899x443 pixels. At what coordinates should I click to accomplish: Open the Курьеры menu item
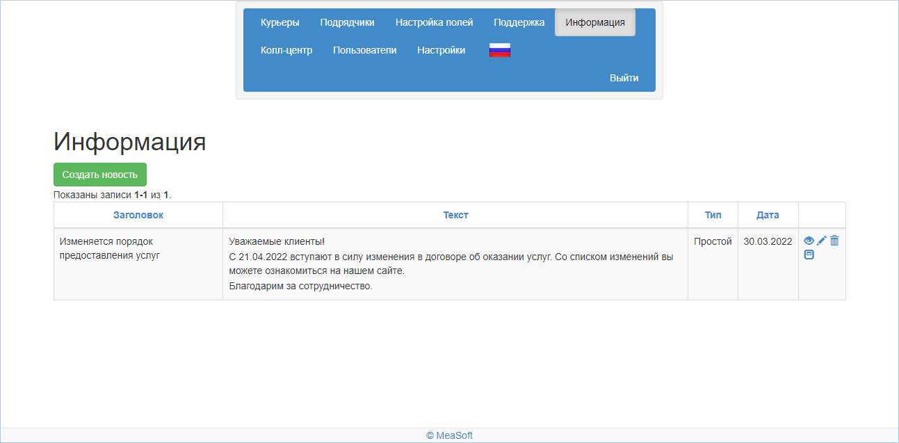pos(280,22)
